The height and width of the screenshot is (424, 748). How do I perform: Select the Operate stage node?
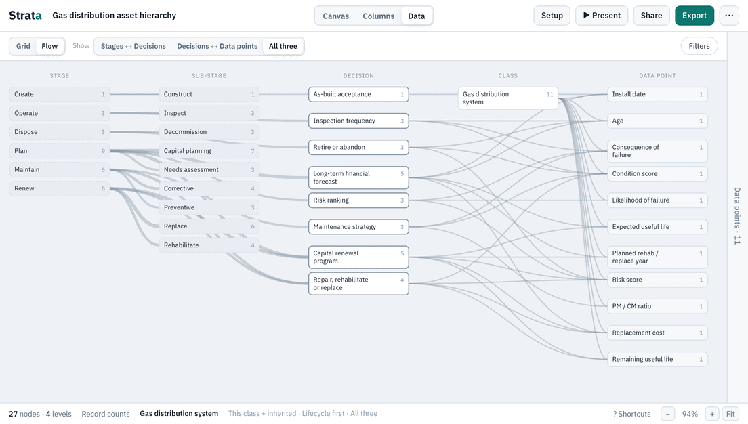[60, 113]
